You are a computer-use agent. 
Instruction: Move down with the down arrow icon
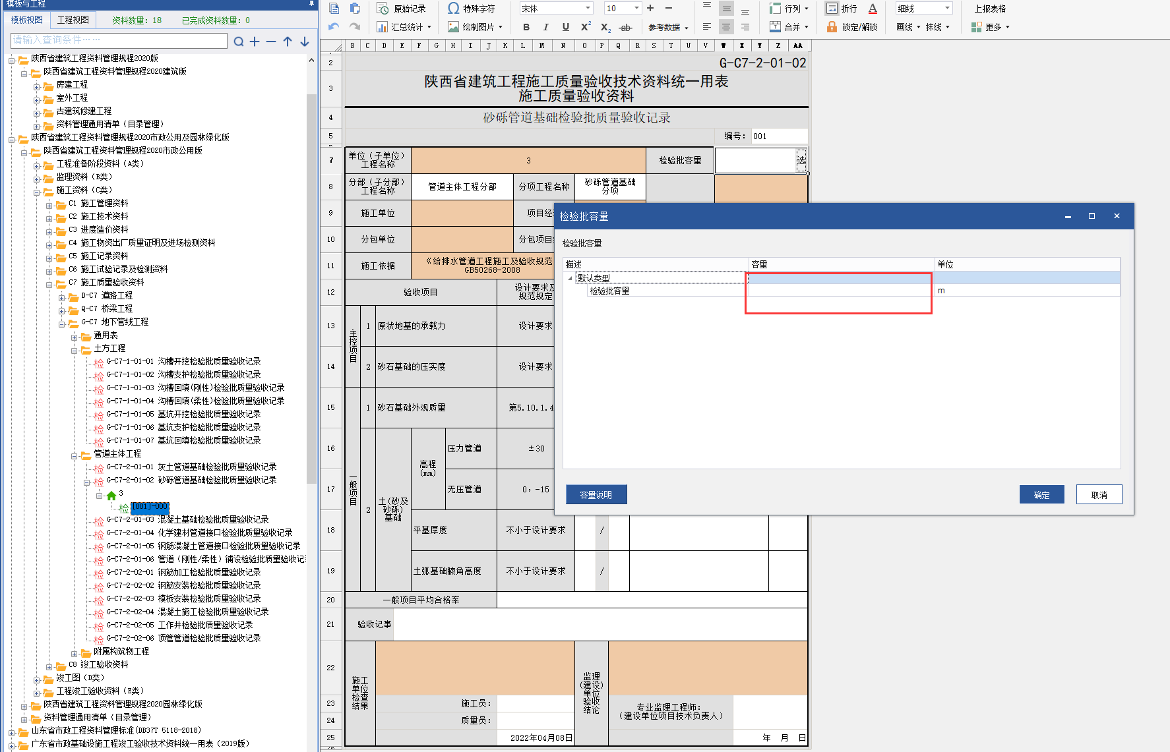pos(305,42)
